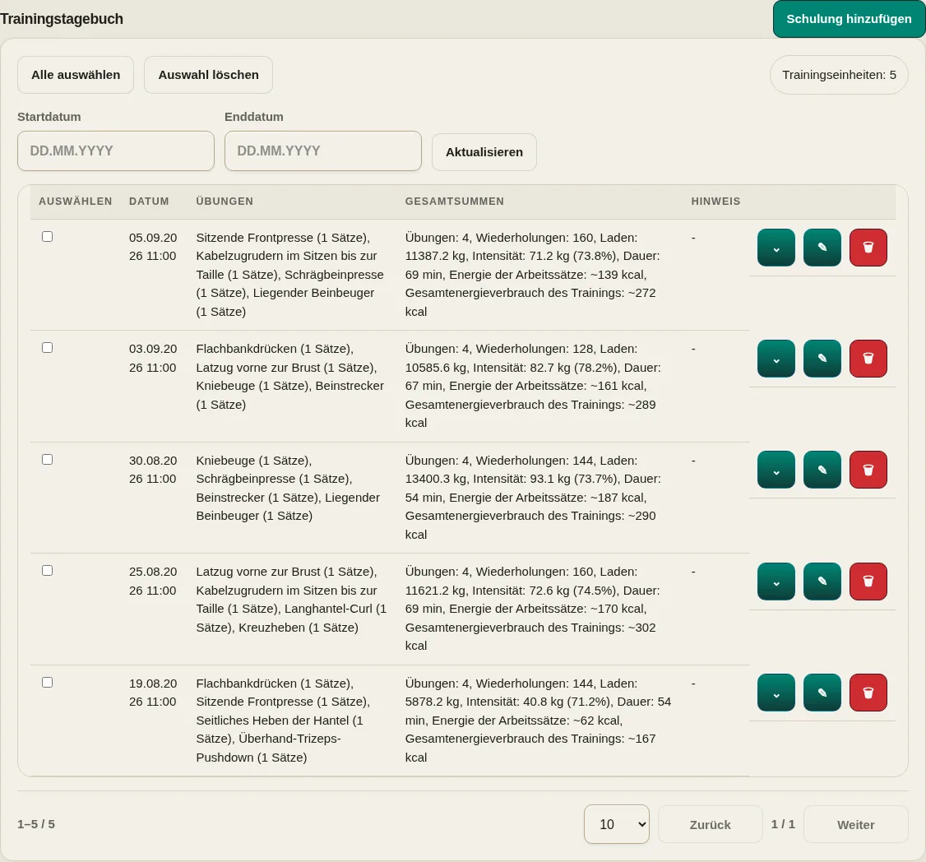926x862 pixels.
Task: Delete the 25.08.2026 training entry
Action: [868, 582]
